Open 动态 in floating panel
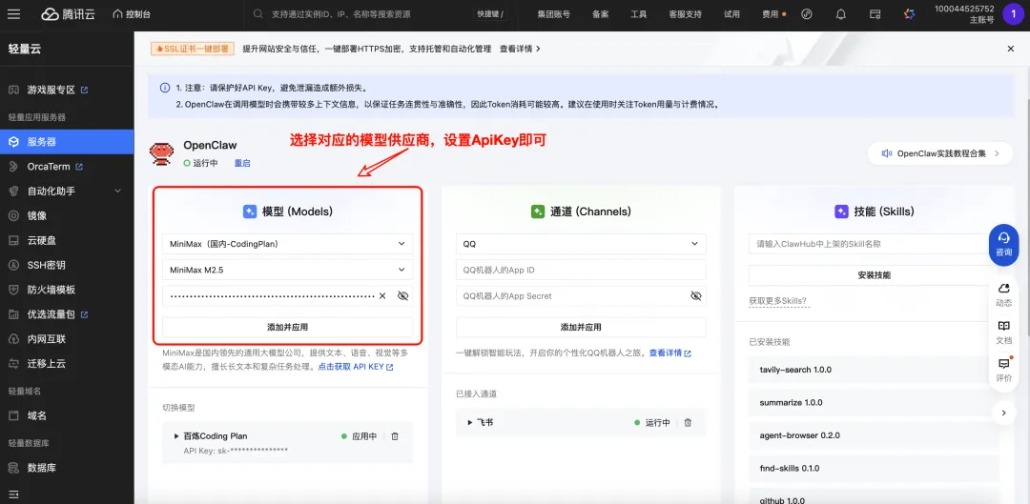Screen dimensions: 1030x504 (x=1003, y=295)
